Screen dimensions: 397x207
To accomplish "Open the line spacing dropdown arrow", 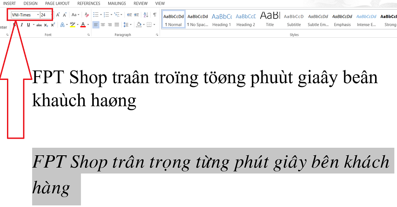I will pos(131,25).
